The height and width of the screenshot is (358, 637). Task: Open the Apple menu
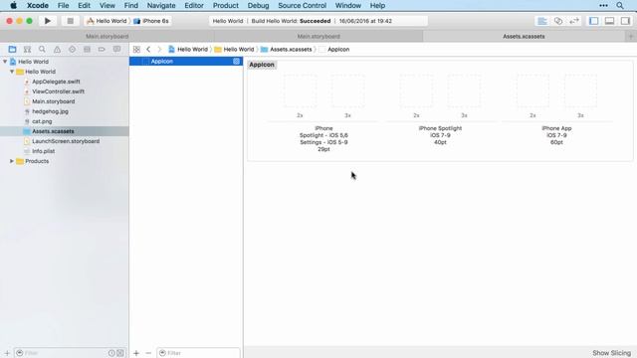coord(13,5)
